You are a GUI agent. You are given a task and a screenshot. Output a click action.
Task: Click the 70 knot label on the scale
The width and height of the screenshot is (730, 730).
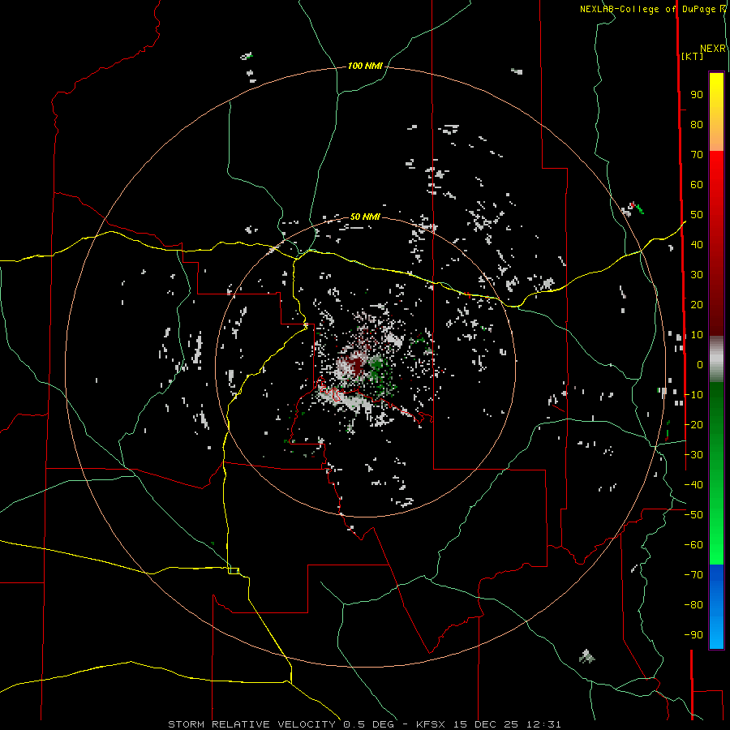click(x=697, y=155)
